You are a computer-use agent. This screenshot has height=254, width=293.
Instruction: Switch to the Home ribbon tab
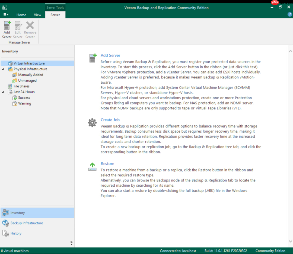coord(21,15)
